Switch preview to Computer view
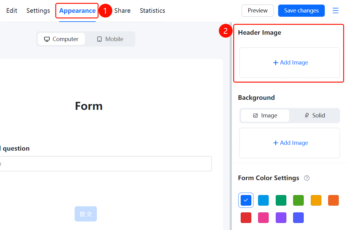The width and height of the screenshot is (347, 230). pos(61,39)
